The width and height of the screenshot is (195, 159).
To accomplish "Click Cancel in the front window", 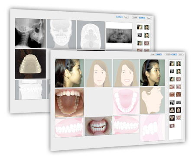I will coord(181,55).
